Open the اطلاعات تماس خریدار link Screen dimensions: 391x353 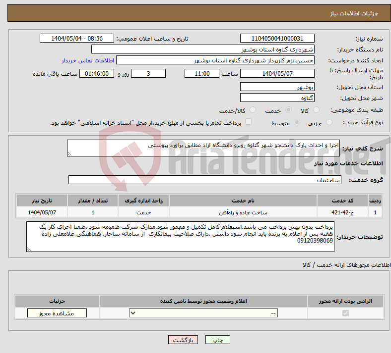tap(88, 60)
